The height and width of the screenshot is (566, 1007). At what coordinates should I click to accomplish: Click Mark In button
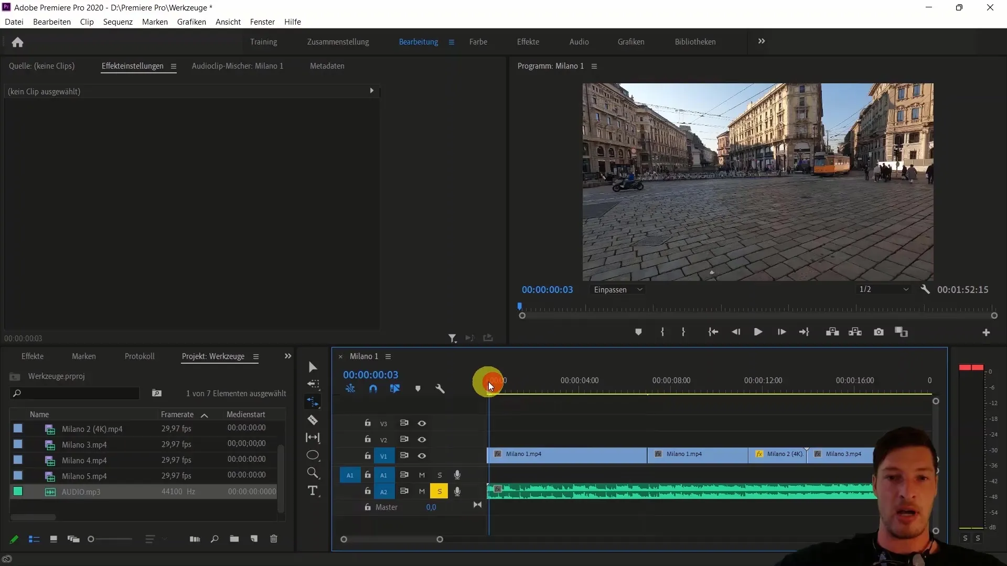662,332
